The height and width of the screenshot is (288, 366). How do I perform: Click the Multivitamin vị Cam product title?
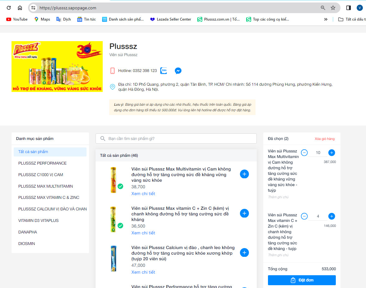[x=181, y=175]
